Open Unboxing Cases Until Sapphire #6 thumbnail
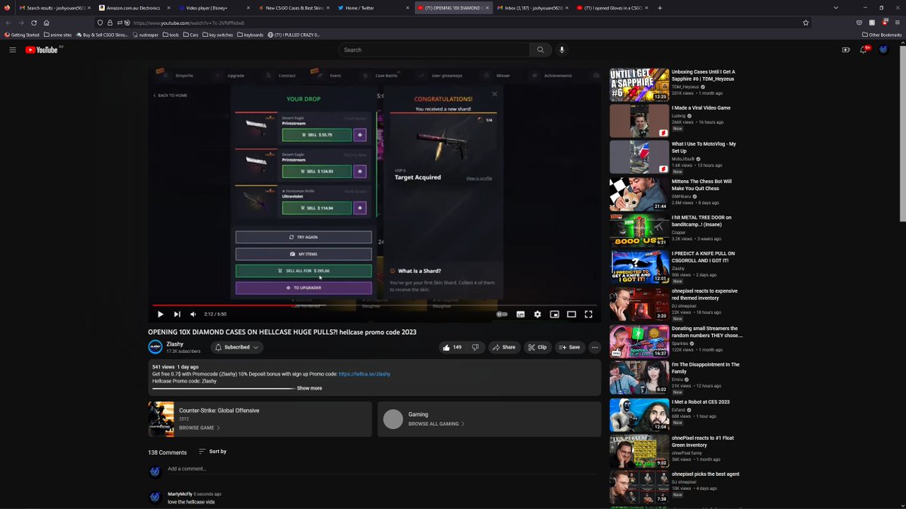This screenshot has width=906, height=509. tap(639, 84)
